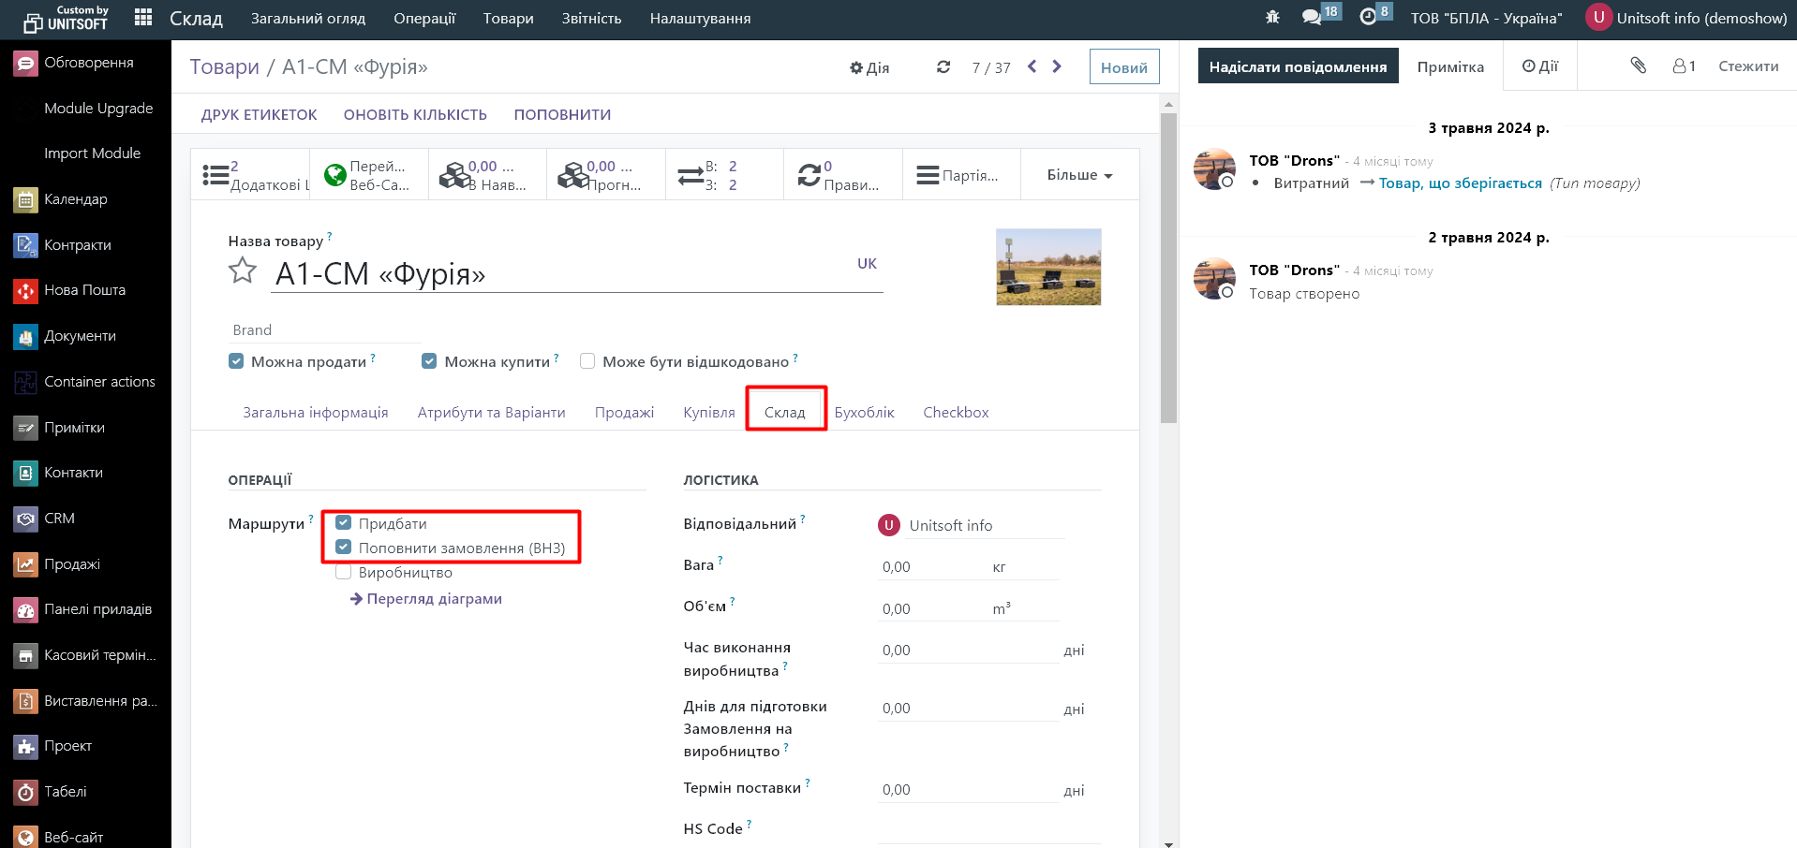Click the refresh icon beside record counter
This screenshot has height=848, width=1797.
pos(943,67)
